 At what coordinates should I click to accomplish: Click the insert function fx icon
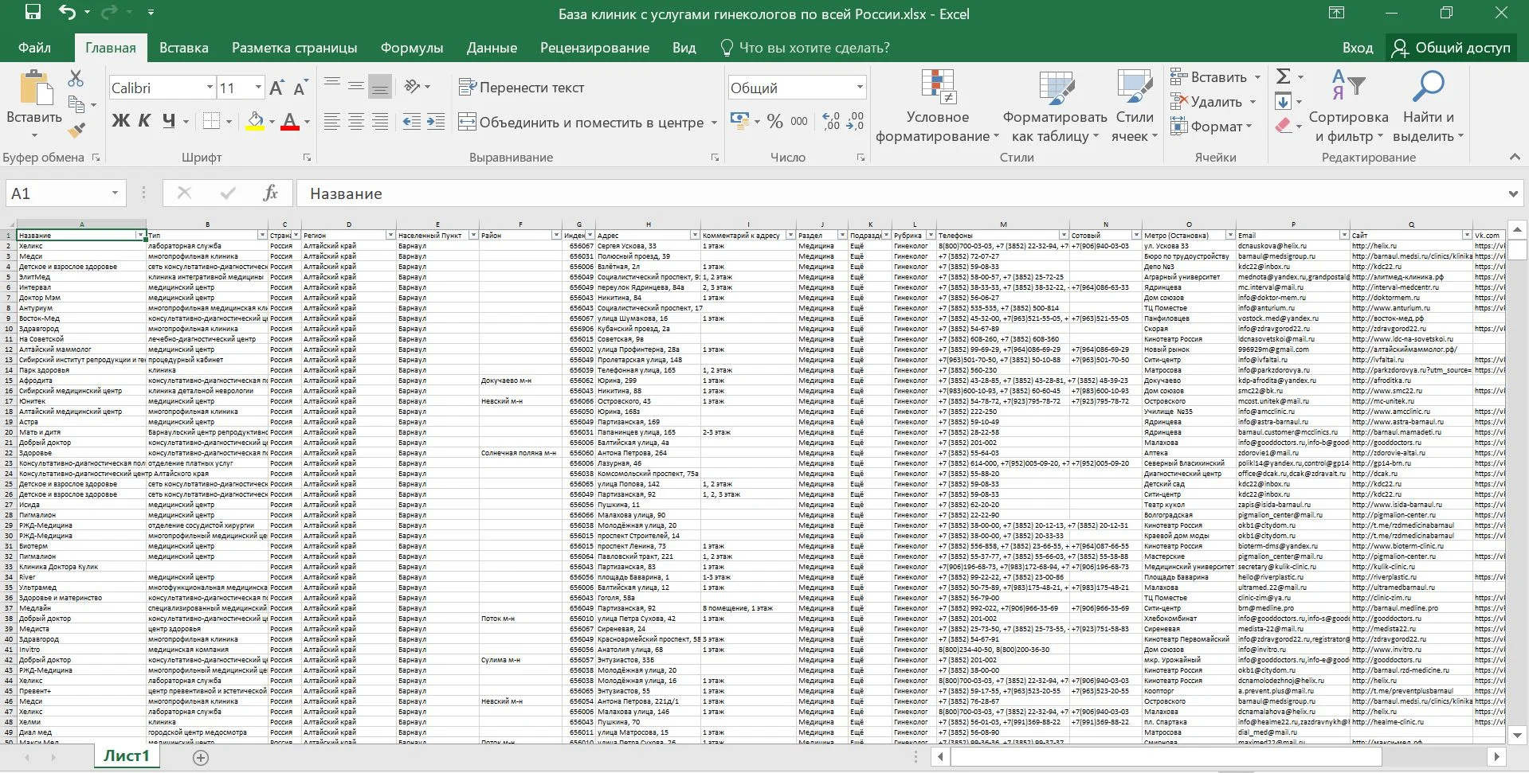pyautogui.click(x=271, y=193)
